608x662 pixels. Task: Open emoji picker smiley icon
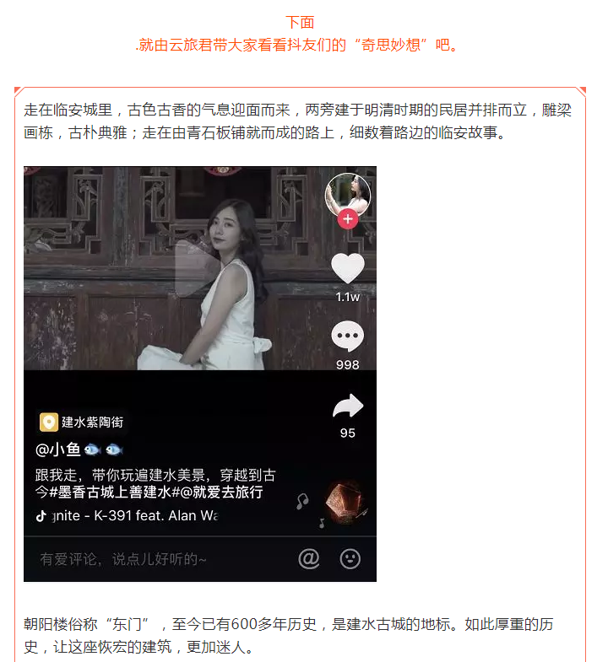coord(350,559)
